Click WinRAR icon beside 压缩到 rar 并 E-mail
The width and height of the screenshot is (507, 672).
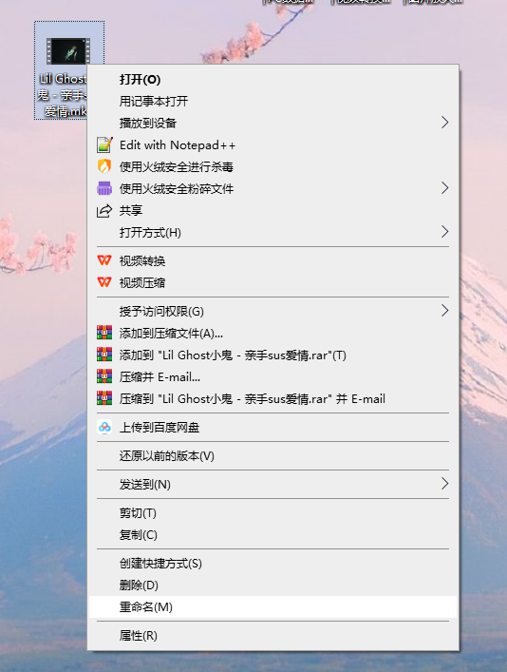pyautogui.click(x=104, y=398)
